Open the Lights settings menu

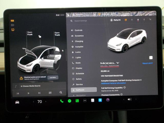point(77,57)
